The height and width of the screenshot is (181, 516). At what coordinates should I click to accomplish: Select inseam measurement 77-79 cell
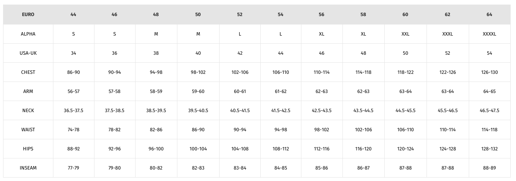(73, 168)
